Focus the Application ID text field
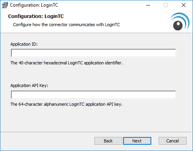Viewport: 193px width, 151px height. point(94,53)
